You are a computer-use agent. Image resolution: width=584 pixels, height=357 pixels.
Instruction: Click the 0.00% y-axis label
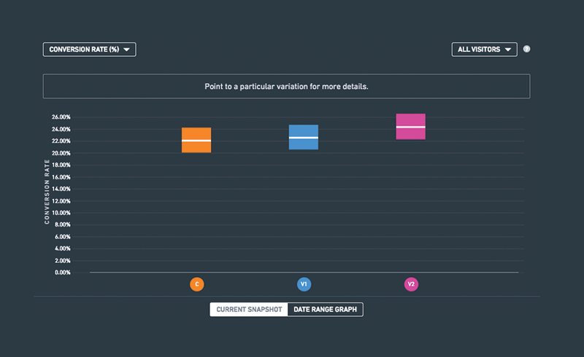61,272
